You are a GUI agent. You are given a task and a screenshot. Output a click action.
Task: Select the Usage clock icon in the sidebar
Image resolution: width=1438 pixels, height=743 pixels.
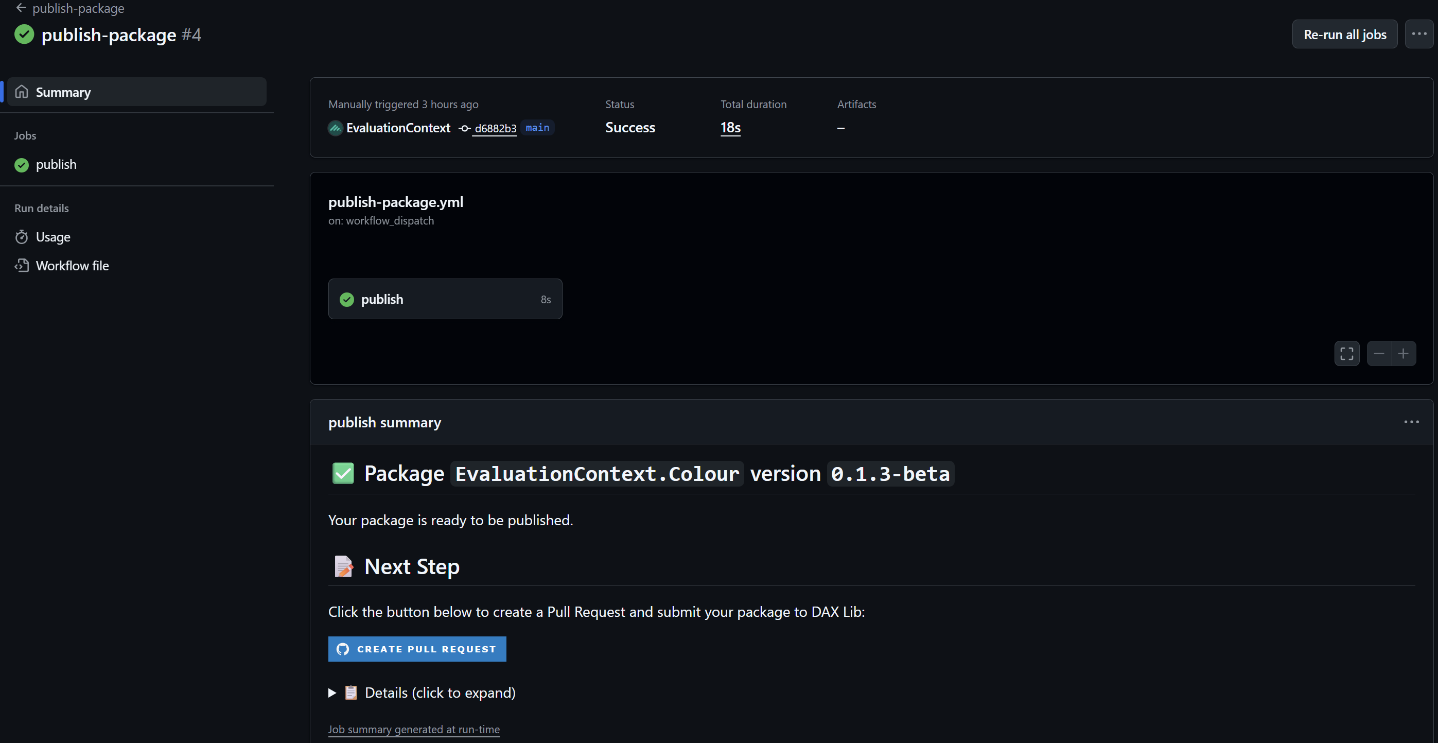(21, 236)
